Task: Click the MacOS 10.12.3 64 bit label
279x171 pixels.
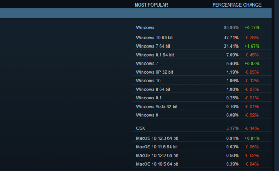Action: tap(157, 138)
